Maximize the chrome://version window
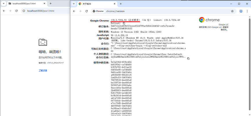 pos(239,4)
